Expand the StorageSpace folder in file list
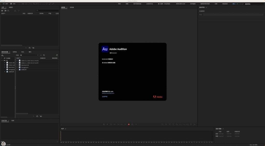The width and height of the screenshot is (265, 146). tap(17, 67)
